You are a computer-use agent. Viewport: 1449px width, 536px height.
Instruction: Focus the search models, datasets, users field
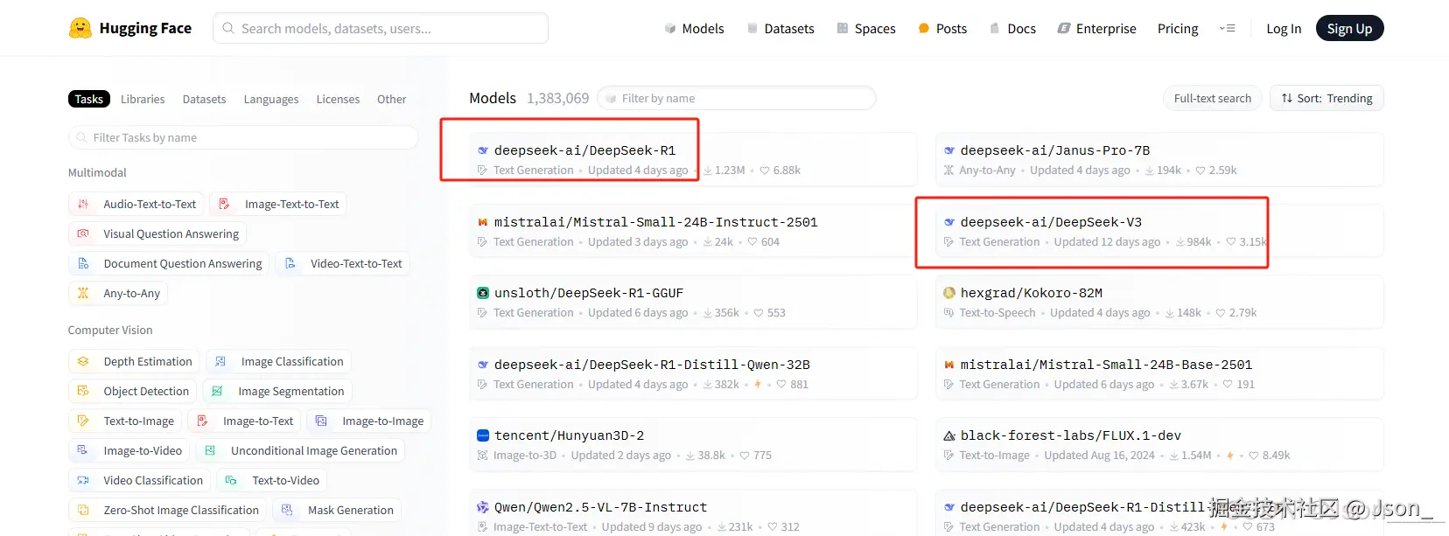click(381, 28)
